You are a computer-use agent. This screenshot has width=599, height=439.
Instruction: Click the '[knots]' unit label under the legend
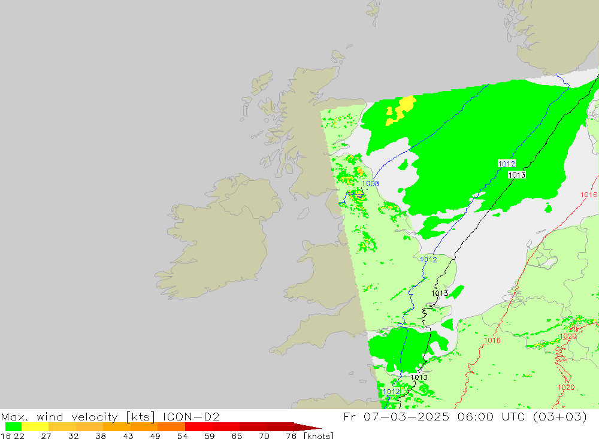tap(319, 435)
